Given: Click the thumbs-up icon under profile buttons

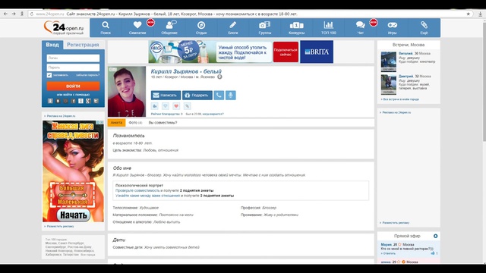Looking at the screenshot, I should [x=155, y=106].
